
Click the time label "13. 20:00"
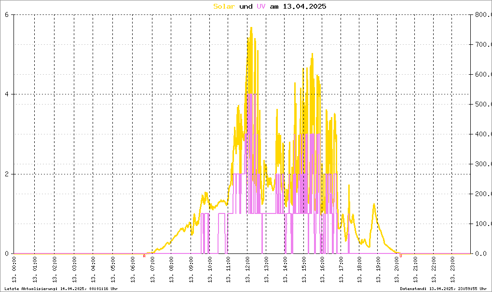396,270
